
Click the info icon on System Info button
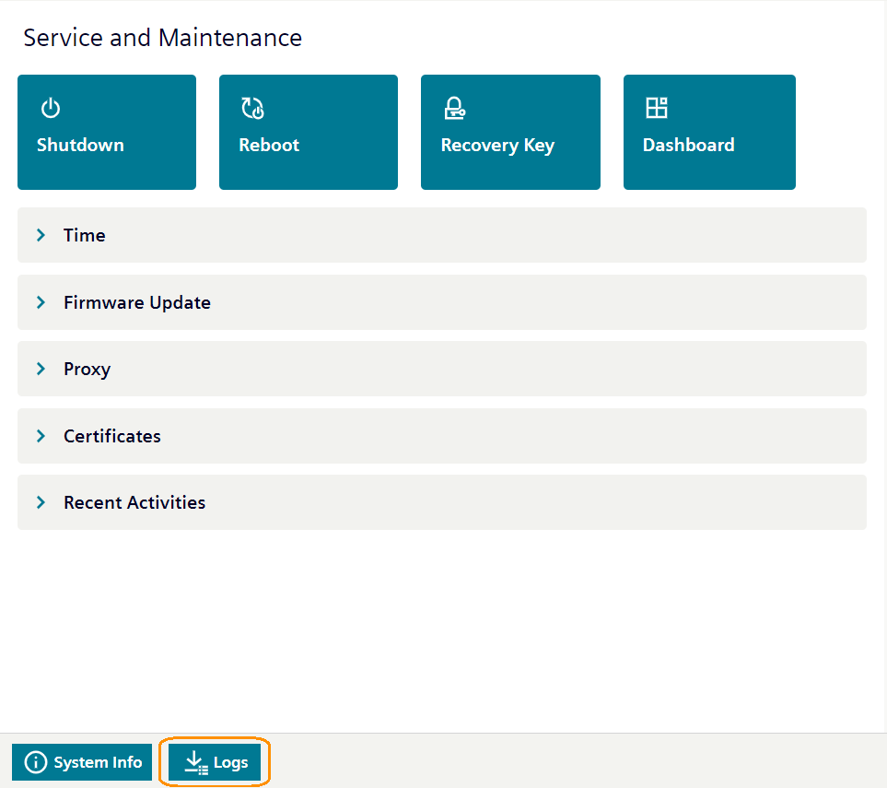coord(35,762)
